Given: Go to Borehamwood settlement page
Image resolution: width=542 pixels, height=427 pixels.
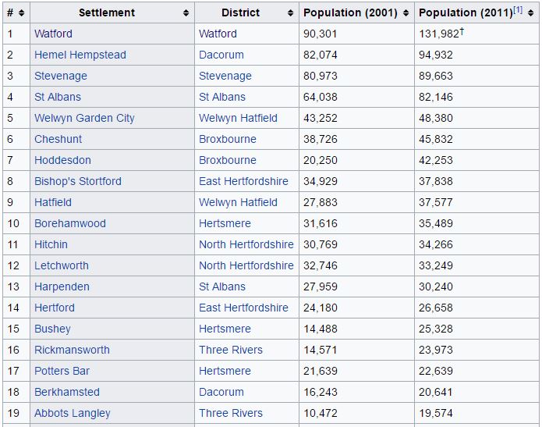Looking at the screenshot, I should tap(69, 223).
